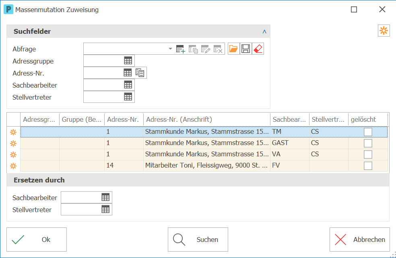The height and width of the screenshot is (258, 396).
Task: Sort by Stellvertreter column header
Action: [328, 119]
